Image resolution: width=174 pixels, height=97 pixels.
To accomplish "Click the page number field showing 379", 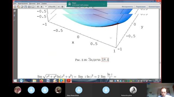I will click(x=46, y=7).
